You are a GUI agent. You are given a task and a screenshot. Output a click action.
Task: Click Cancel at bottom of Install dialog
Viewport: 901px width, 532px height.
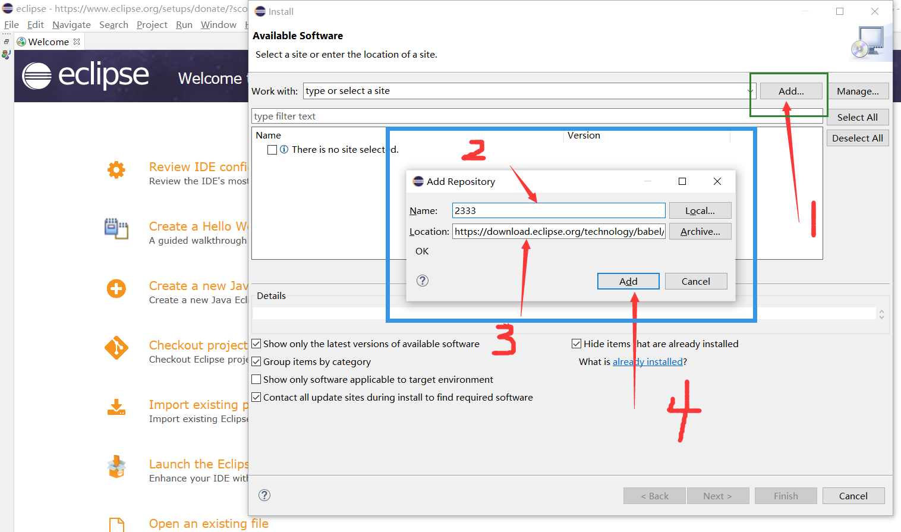click(853, 496)
